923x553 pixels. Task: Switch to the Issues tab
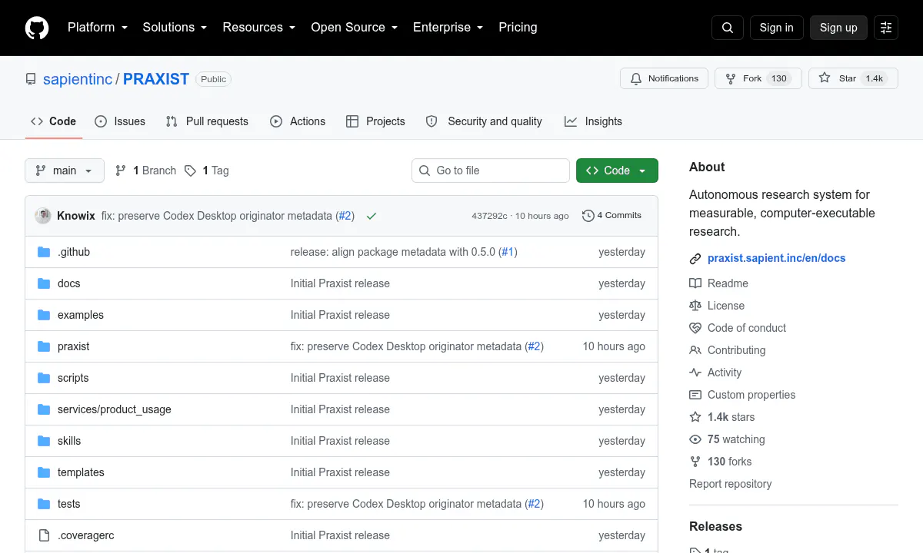click(120, 121)
